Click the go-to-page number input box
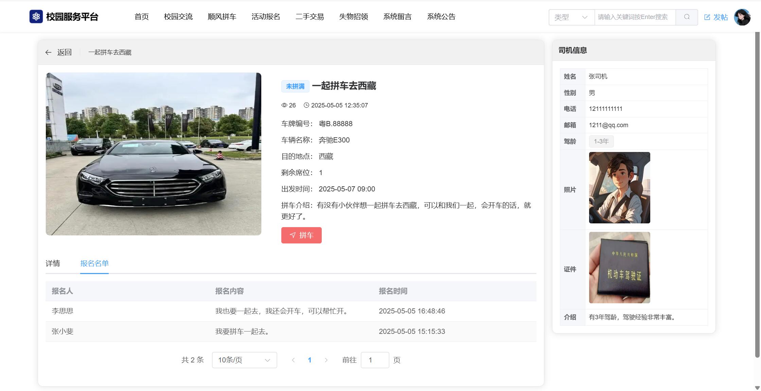The width and height of the screenshot is (761, 391). [x=375, y=360]
